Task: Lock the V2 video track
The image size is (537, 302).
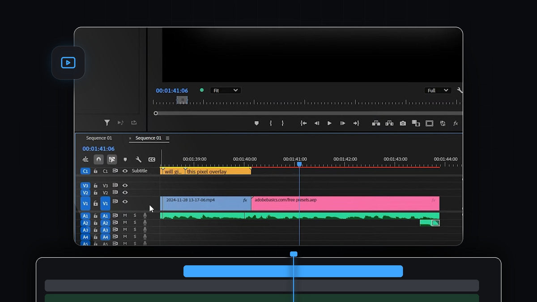Action: point(95,192)
